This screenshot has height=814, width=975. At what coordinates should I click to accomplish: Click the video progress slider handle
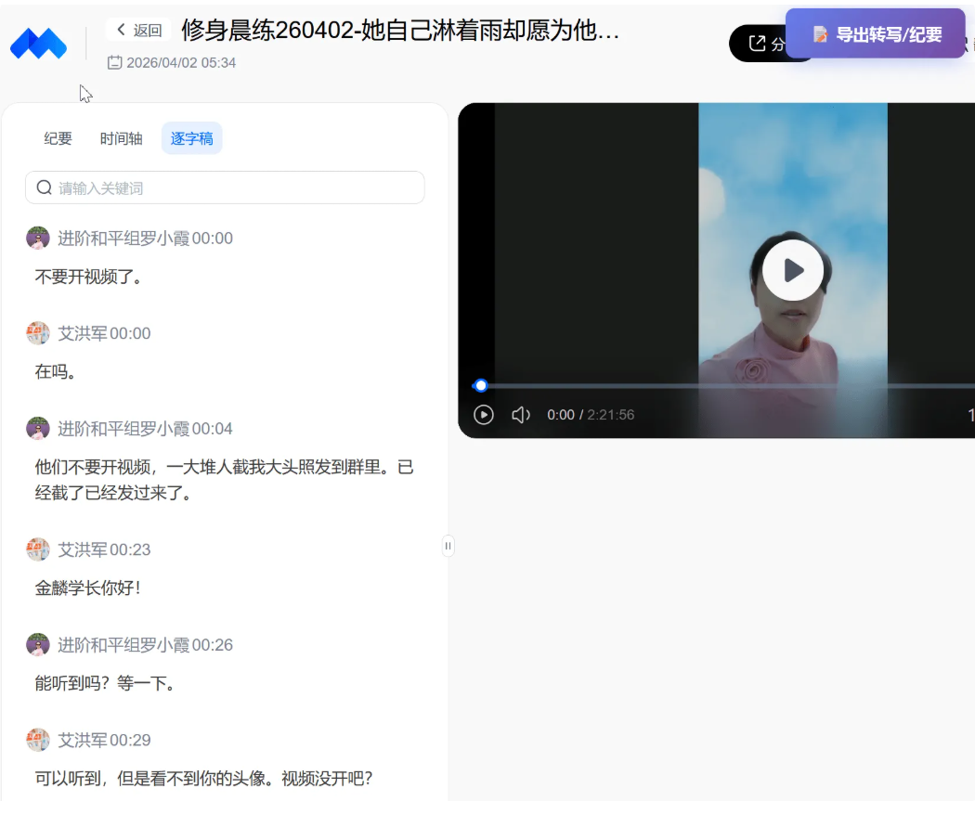pos(481,386)
